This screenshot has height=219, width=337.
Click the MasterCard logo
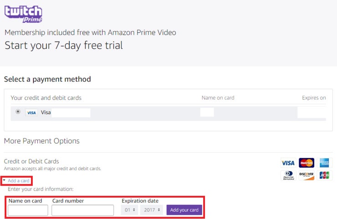click(306, 163)
